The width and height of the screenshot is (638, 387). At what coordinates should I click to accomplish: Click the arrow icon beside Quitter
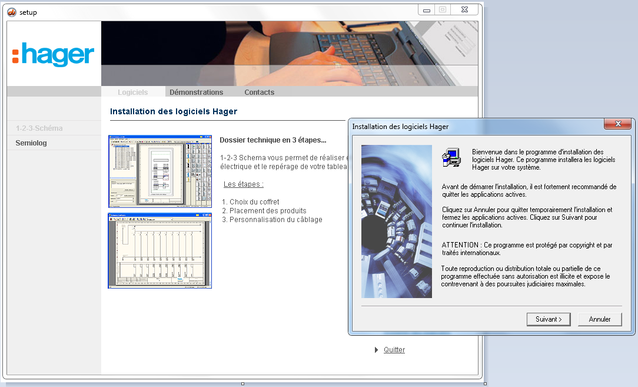[376, 349]
